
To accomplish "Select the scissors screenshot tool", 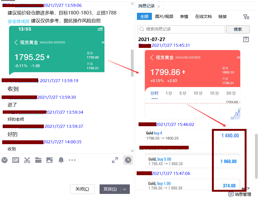I will pos(27,160).
